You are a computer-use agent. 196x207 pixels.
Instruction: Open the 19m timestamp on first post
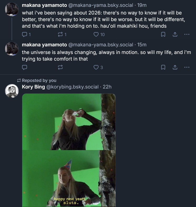point(142,5)
